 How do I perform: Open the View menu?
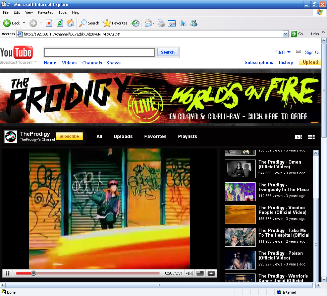[x=29, y=12]
